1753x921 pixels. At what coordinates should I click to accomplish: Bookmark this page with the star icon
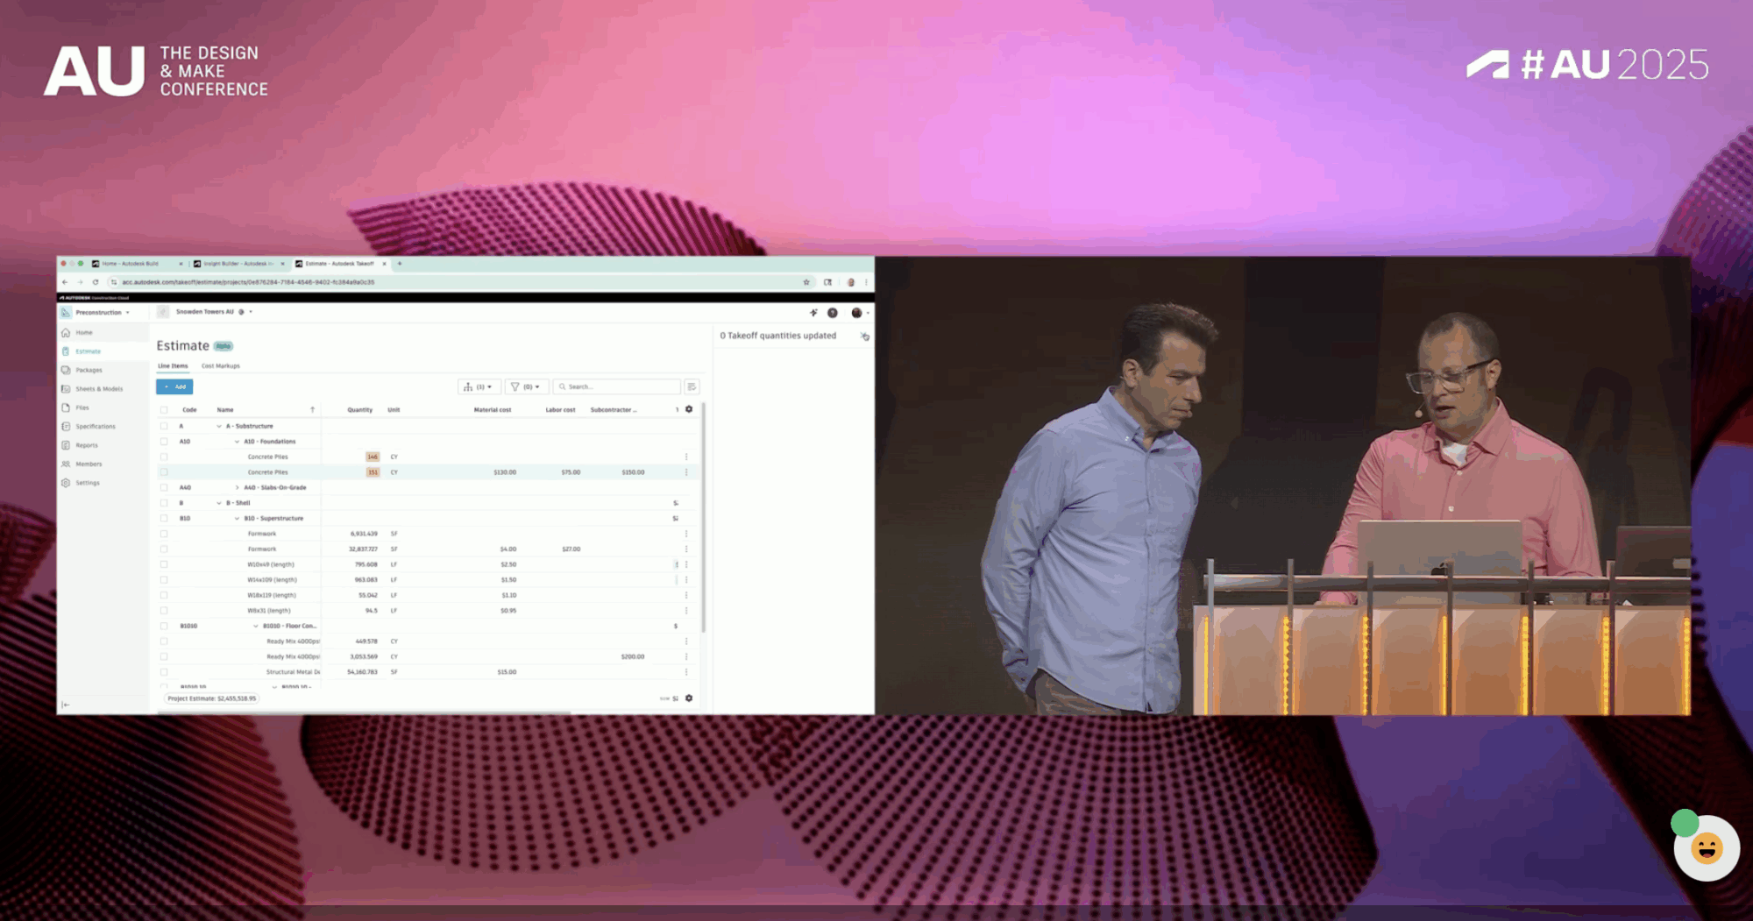(806, 282)
